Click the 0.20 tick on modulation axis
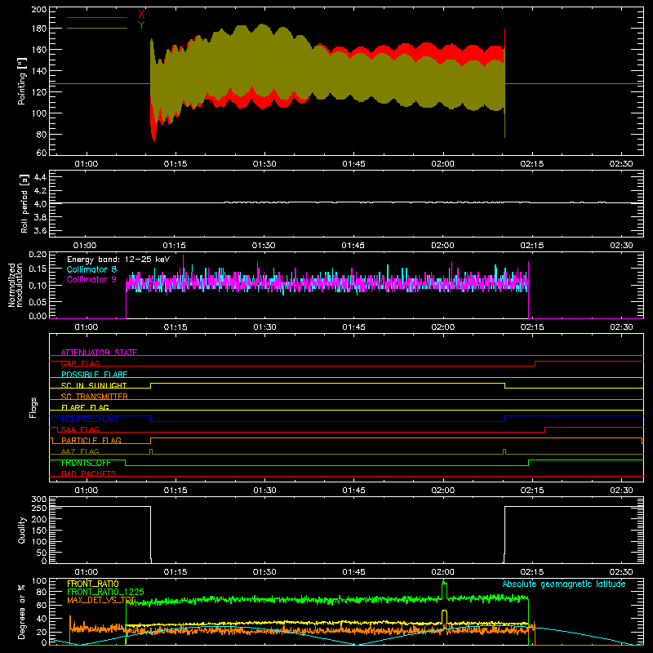Viewport: 653px width, 653px height. tap(38, 254)
